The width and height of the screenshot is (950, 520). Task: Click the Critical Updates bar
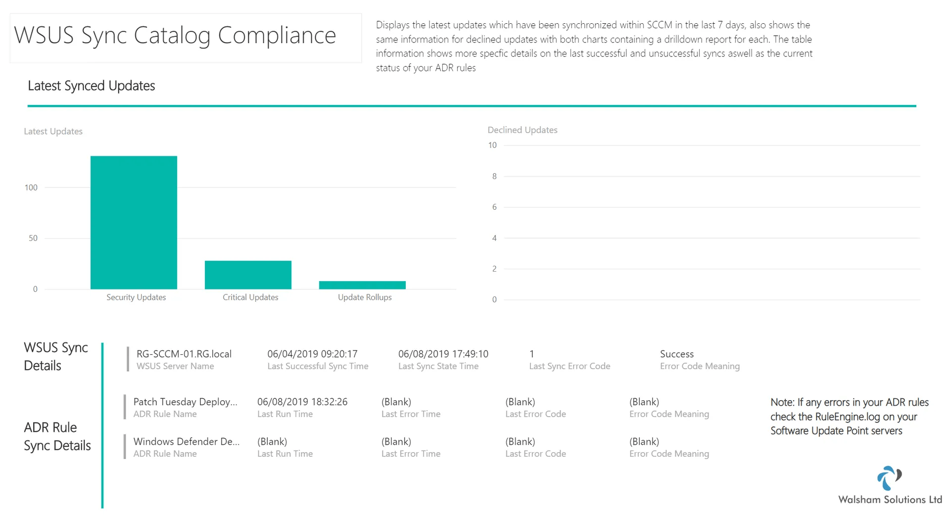coord(248,275)
